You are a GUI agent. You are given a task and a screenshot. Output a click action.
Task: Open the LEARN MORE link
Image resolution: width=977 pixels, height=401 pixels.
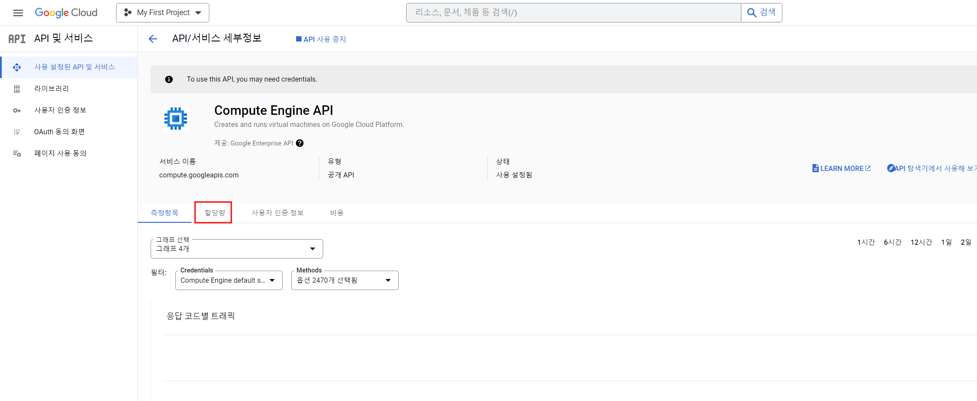coord(841,168)
